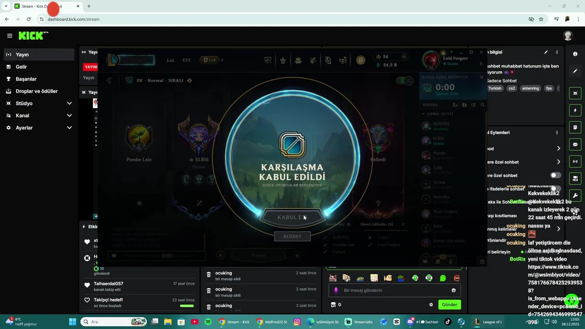Open the Kick profile avatar menu
This screenshot has width=585, height=329.
point(568,36)
